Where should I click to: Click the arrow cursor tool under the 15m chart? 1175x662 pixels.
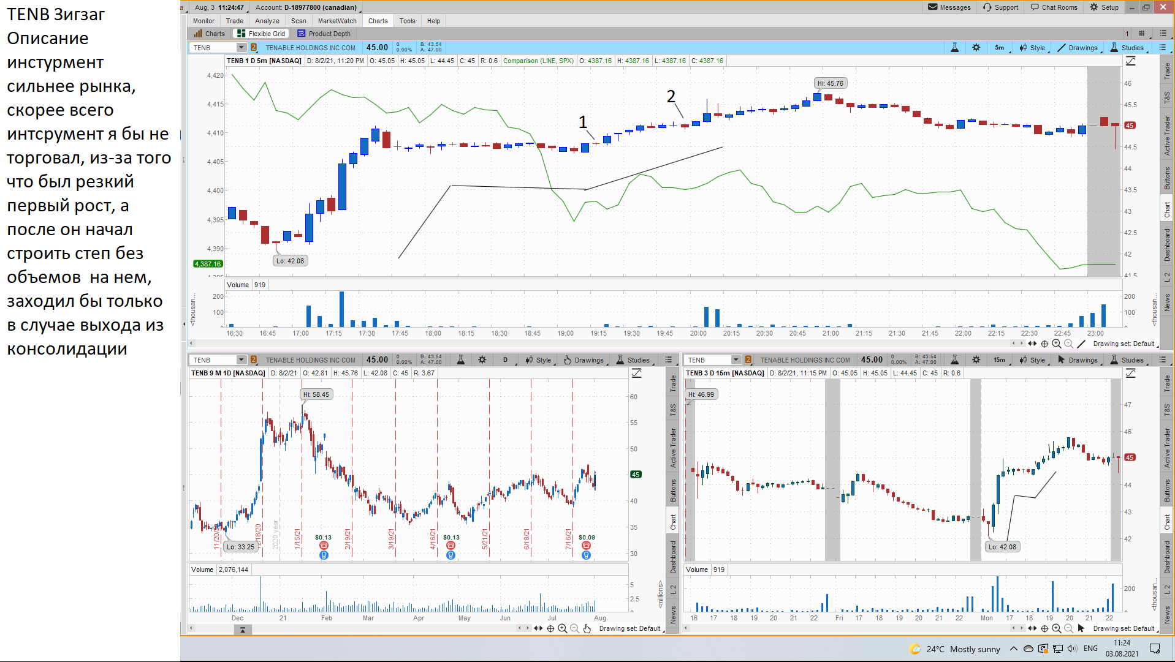point(1081,629)
